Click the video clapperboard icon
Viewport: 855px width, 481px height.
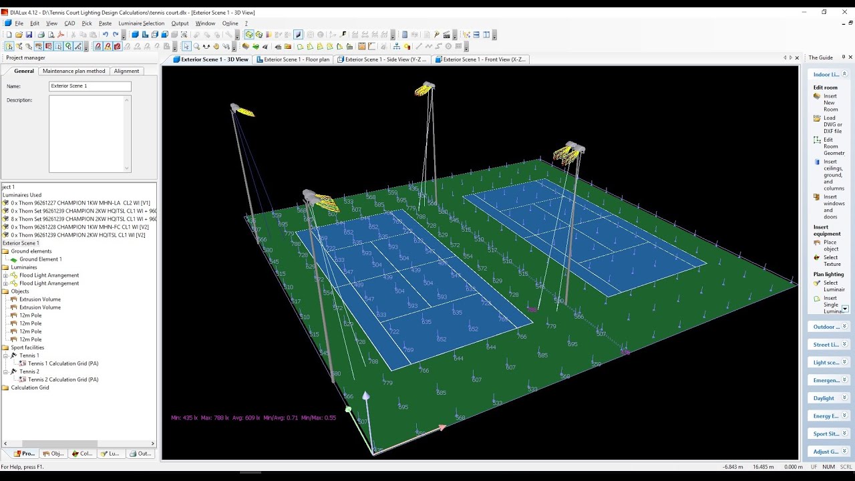point(447,35)
